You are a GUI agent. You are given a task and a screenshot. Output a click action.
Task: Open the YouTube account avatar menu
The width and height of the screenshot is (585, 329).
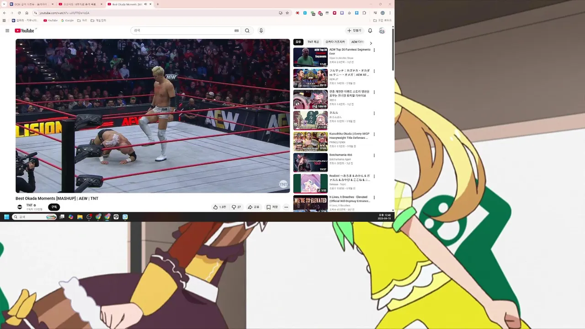coord(382,31)
